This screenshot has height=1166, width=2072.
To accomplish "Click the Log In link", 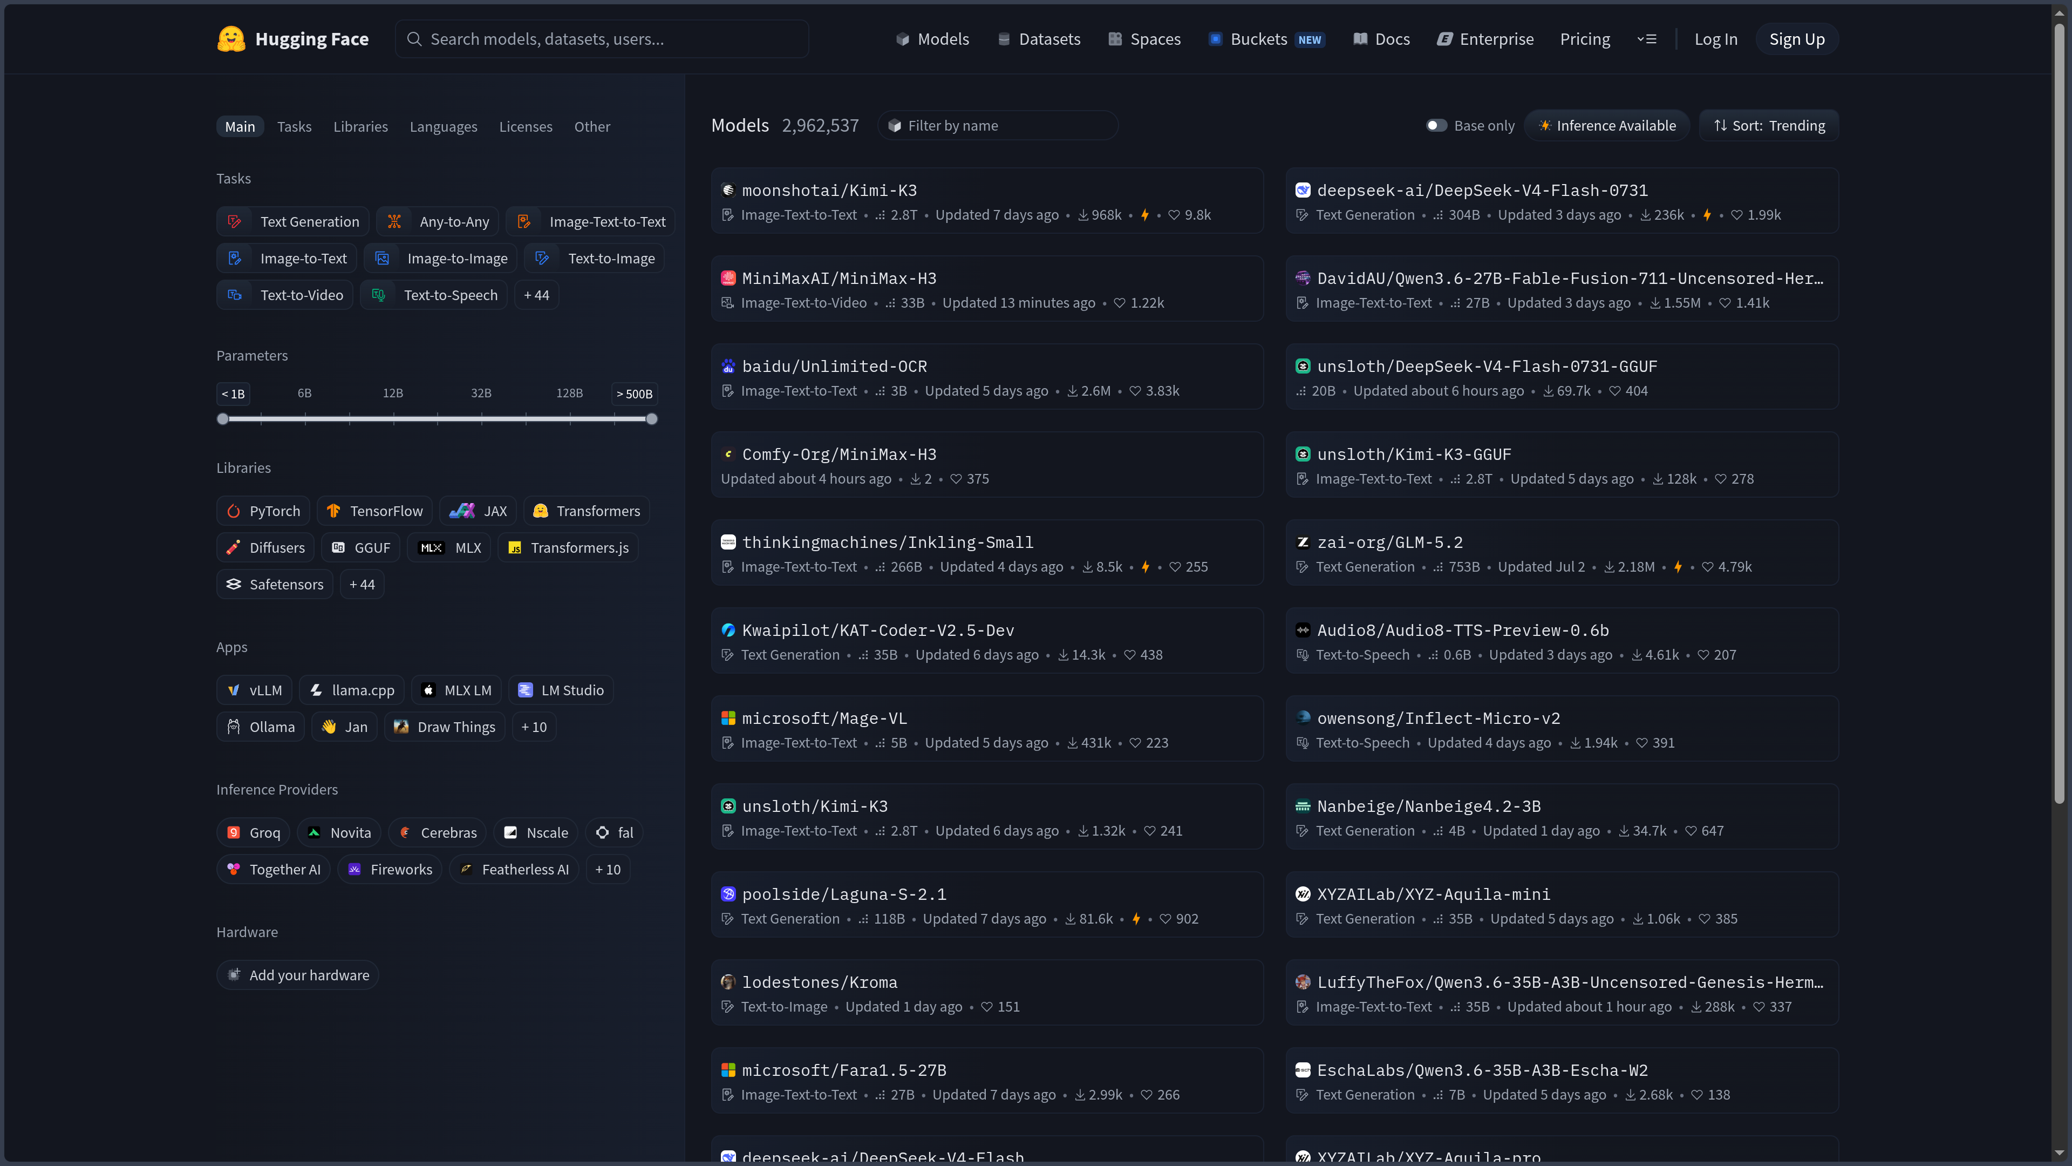I will pyautogui.click(x=1716, y=39).
